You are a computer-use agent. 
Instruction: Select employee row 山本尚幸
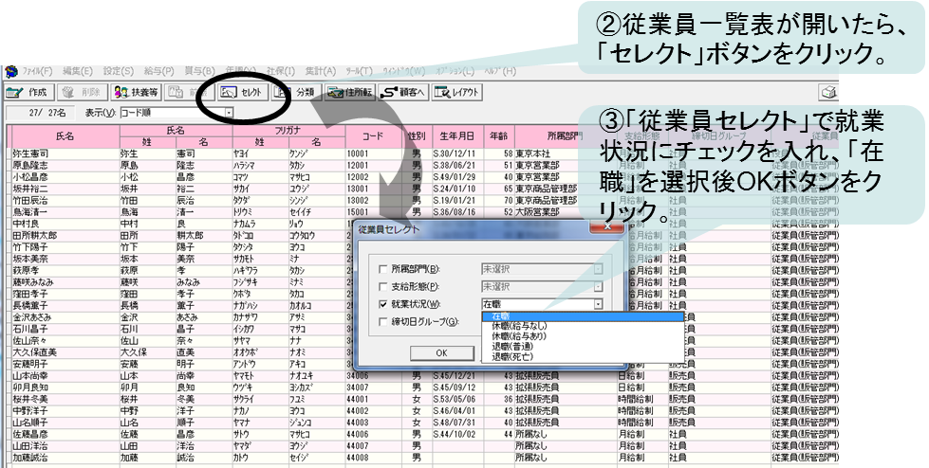click(x=422, y=376)
